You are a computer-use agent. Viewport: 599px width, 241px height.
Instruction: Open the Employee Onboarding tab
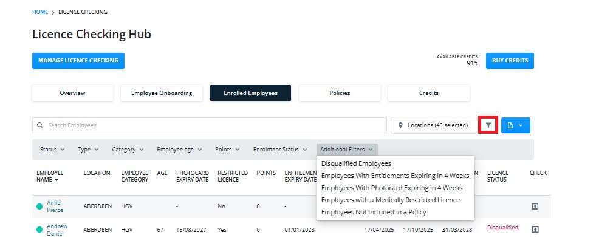tap(162, 93)
